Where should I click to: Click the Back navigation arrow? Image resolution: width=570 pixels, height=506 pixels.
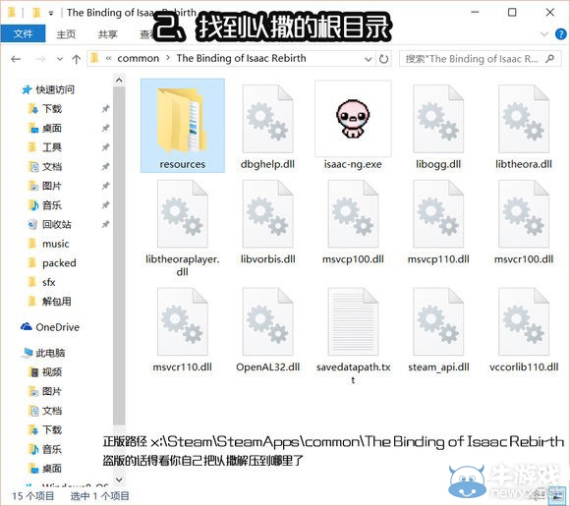(16, 59)
